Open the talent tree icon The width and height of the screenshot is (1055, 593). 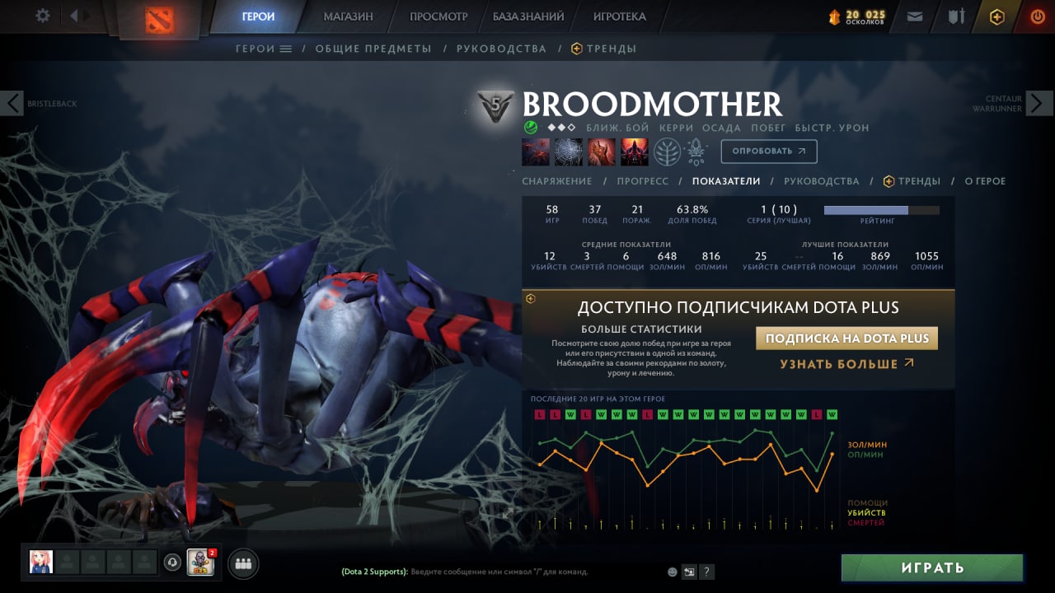[x=668, y=152]
